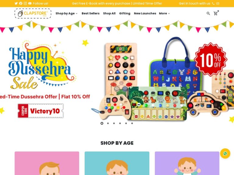Click the phone contact icon
This screenshot has height=175, width=234.
click(x=213, y=4)
